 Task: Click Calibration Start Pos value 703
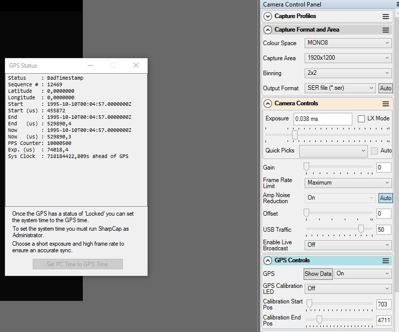(383, 304)
